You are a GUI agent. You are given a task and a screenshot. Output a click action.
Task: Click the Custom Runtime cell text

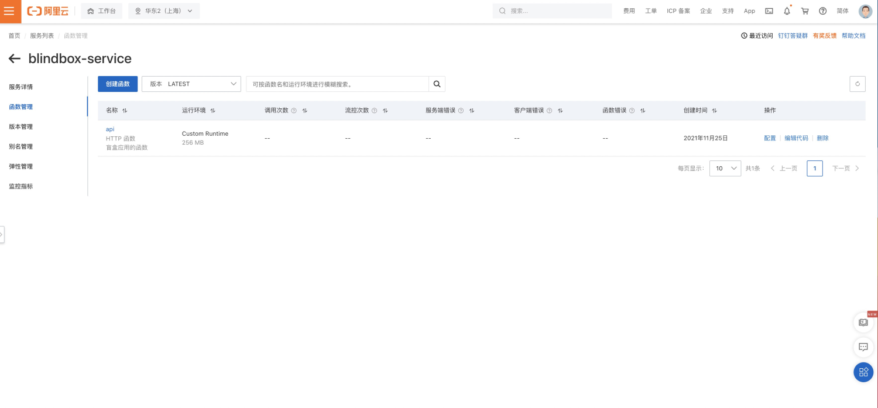coord(205,133)
